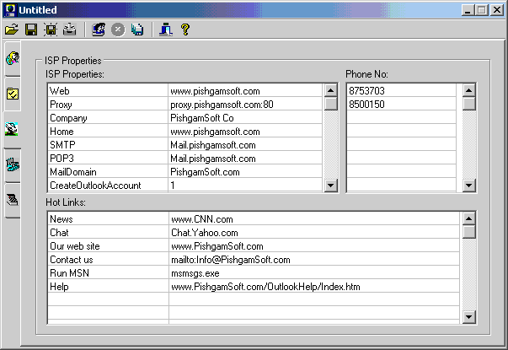Click the Web row's www.pishgamsoft.com value
Image resolution: width=508 pixels, height=350 pixels.
pyautogui.click(x=245, y=90)
